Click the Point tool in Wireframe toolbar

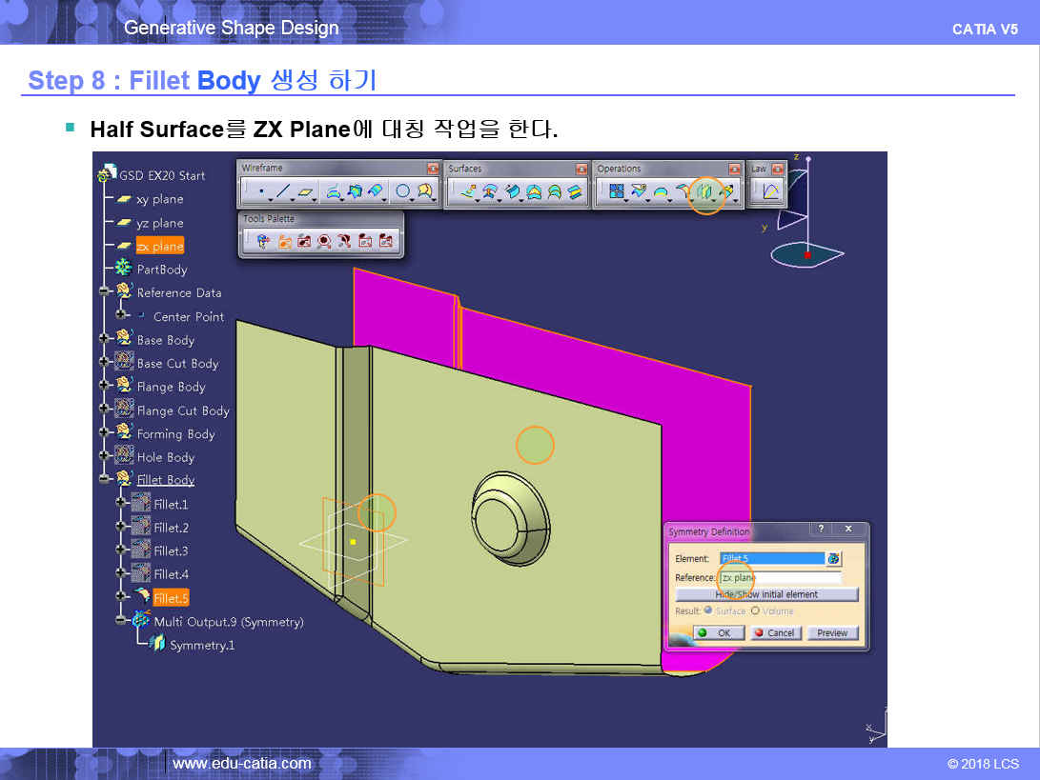(x=261, y=192)
